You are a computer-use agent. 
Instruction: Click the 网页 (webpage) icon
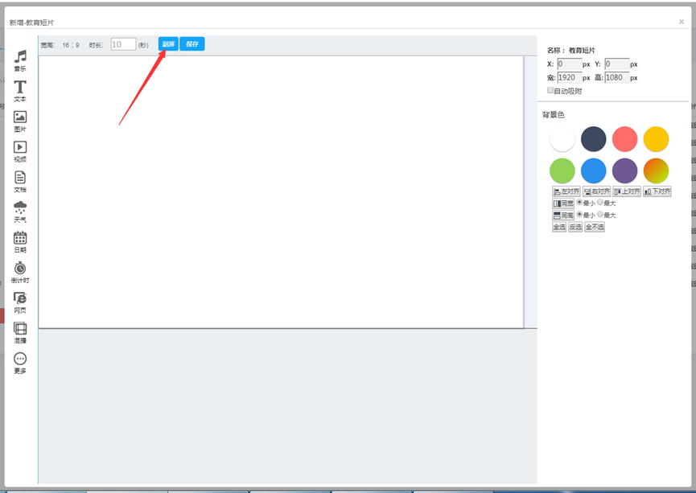20,300
